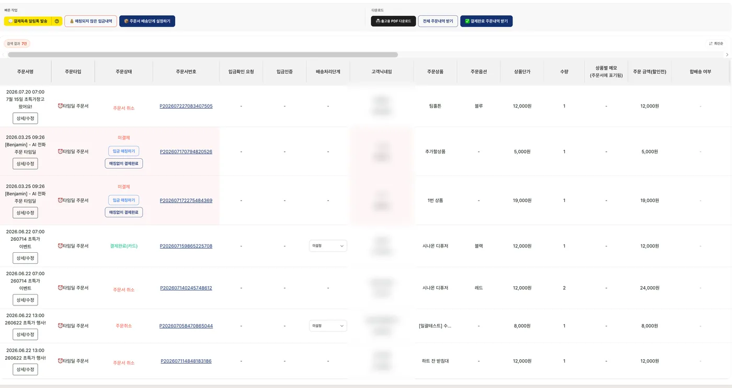
Task: Click the 8,000원 order amount cell
Action: (x=649, y=326)
